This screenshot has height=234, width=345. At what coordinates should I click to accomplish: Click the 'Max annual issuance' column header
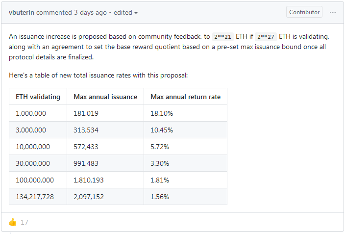[105, 97]
